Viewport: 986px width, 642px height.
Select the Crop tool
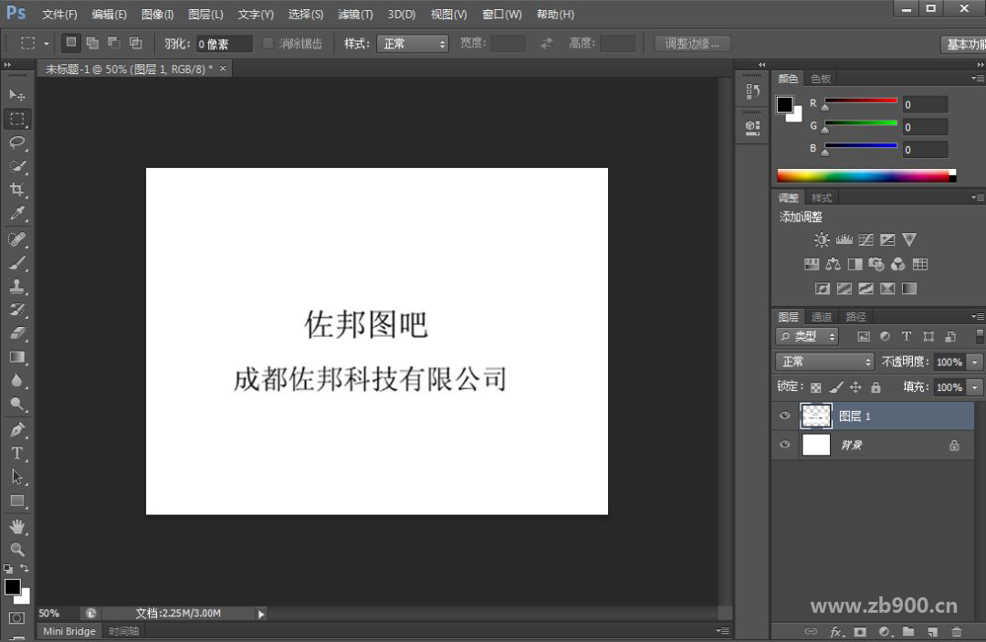(x=16, y=190)
